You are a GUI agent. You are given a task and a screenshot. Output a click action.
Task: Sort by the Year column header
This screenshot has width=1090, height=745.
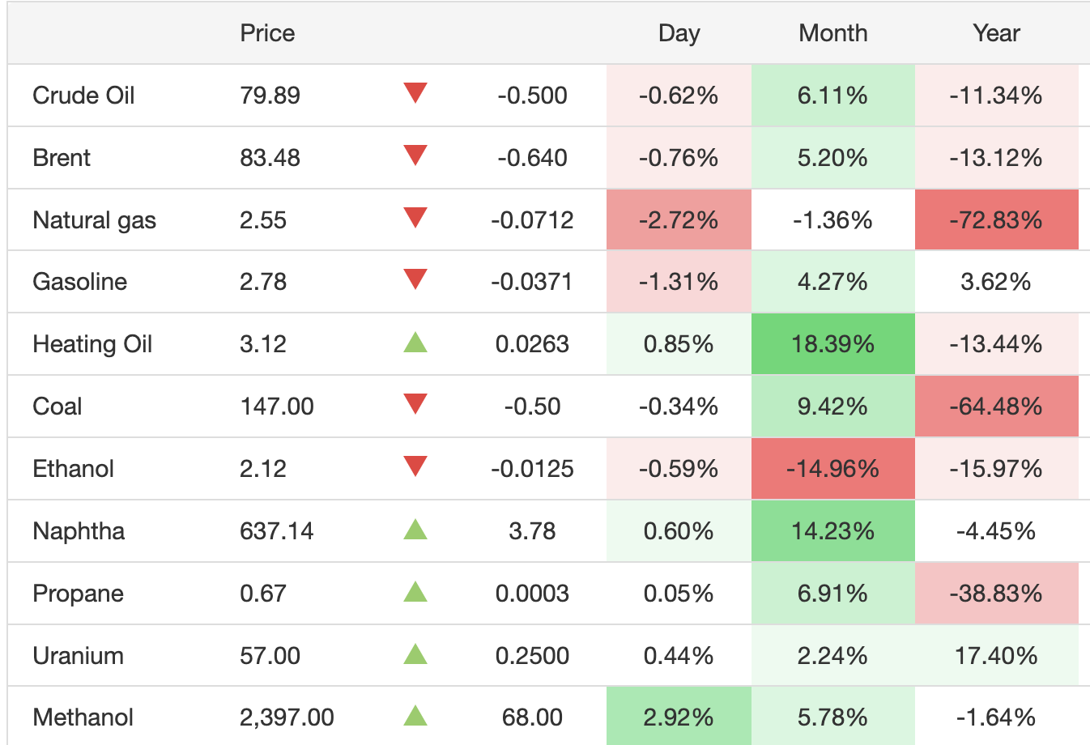[x=996, y=33]
